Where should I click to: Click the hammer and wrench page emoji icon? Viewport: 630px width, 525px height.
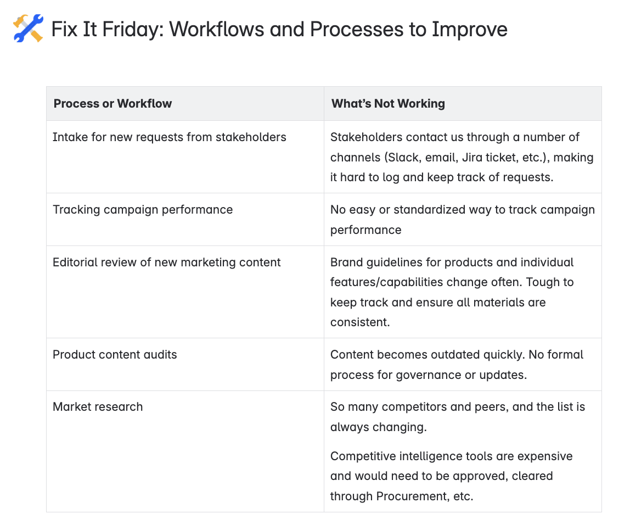point(28,29)
